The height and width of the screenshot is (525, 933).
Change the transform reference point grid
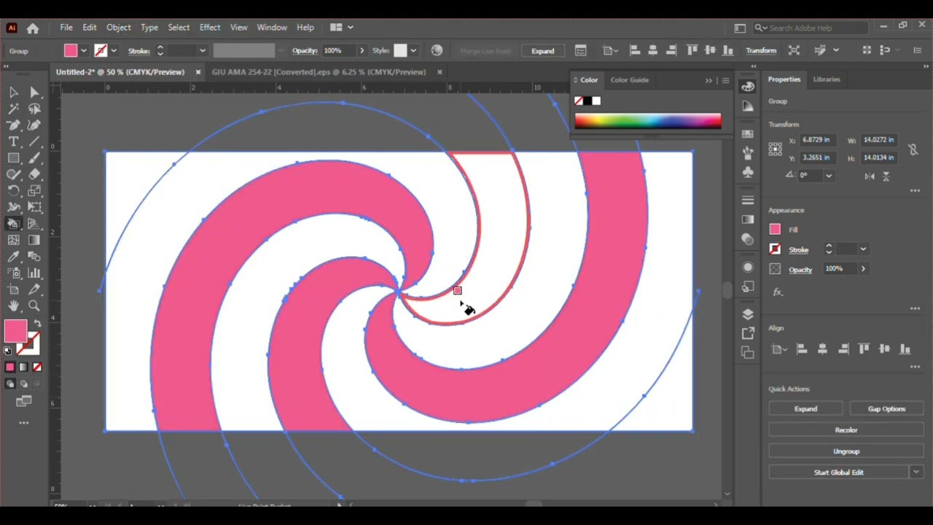click(776, 148)
